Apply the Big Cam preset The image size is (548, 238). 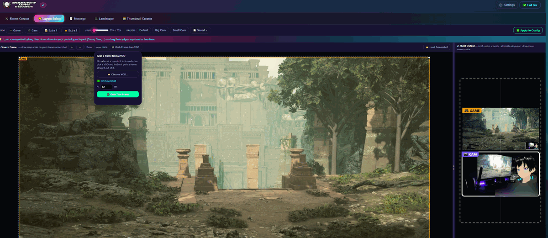160,30
